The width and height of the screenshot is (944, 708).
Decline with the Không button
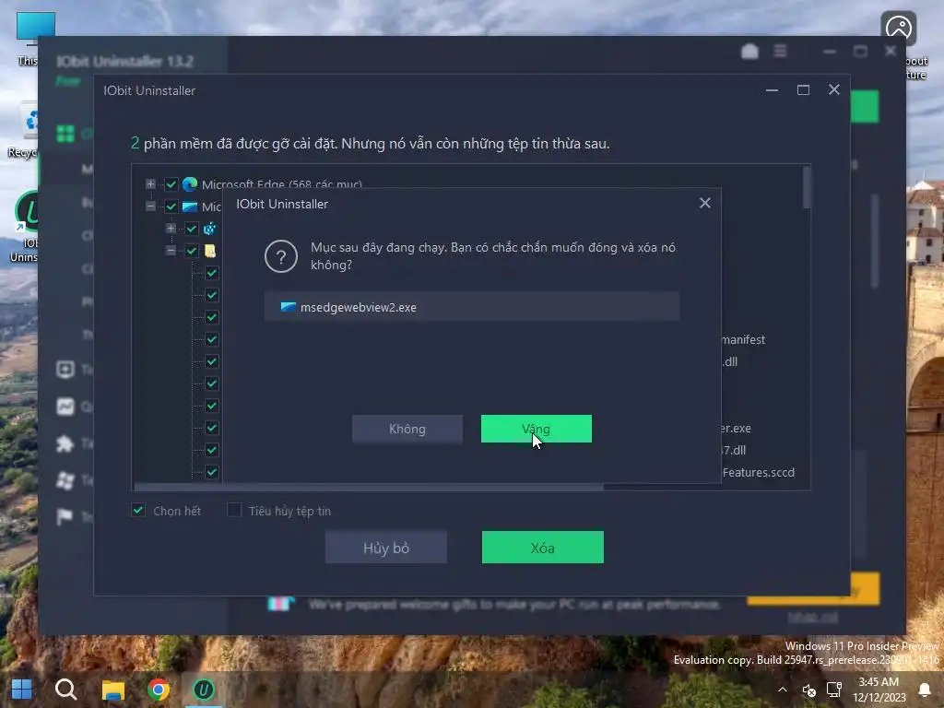(x=407, y=429)
